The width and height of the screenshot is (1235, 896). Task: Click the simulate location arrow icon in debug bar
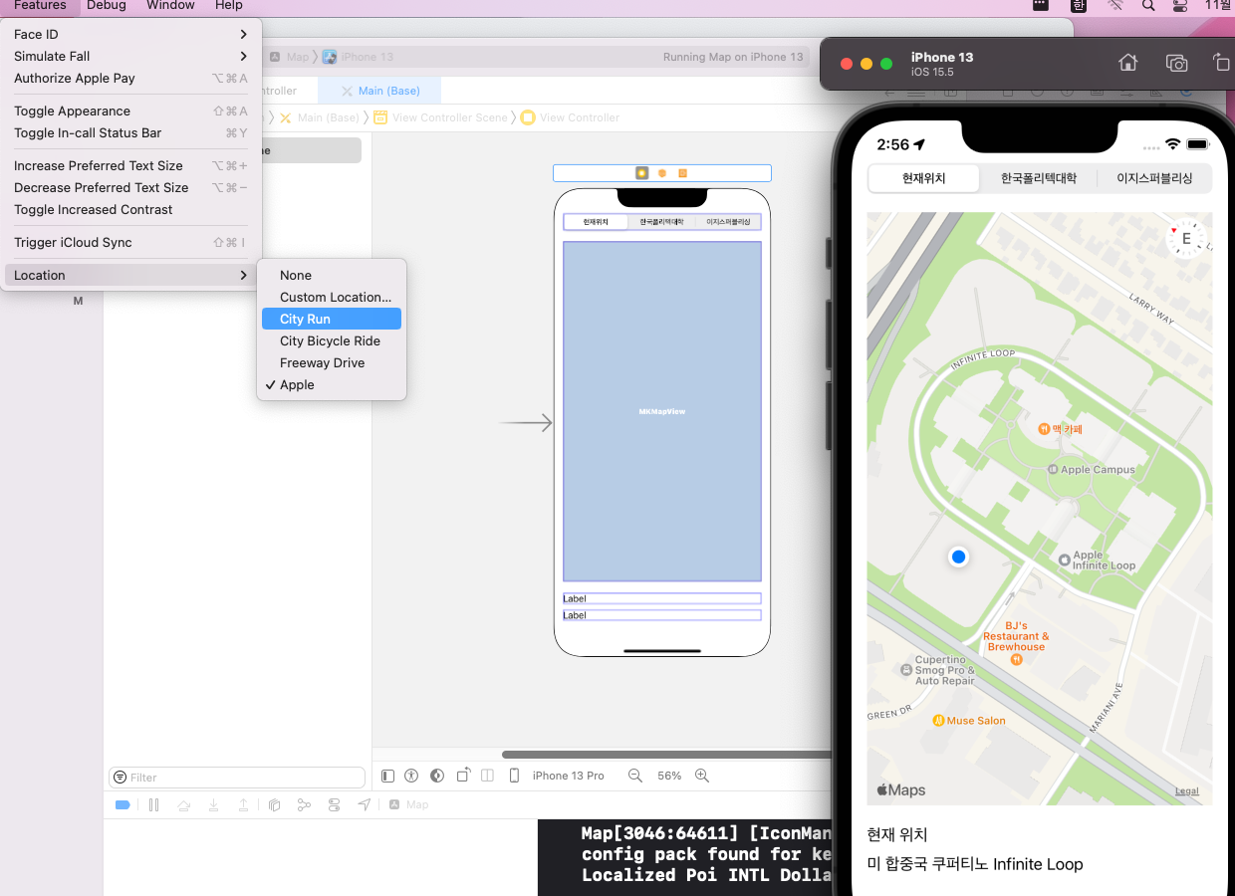(365, 804)
